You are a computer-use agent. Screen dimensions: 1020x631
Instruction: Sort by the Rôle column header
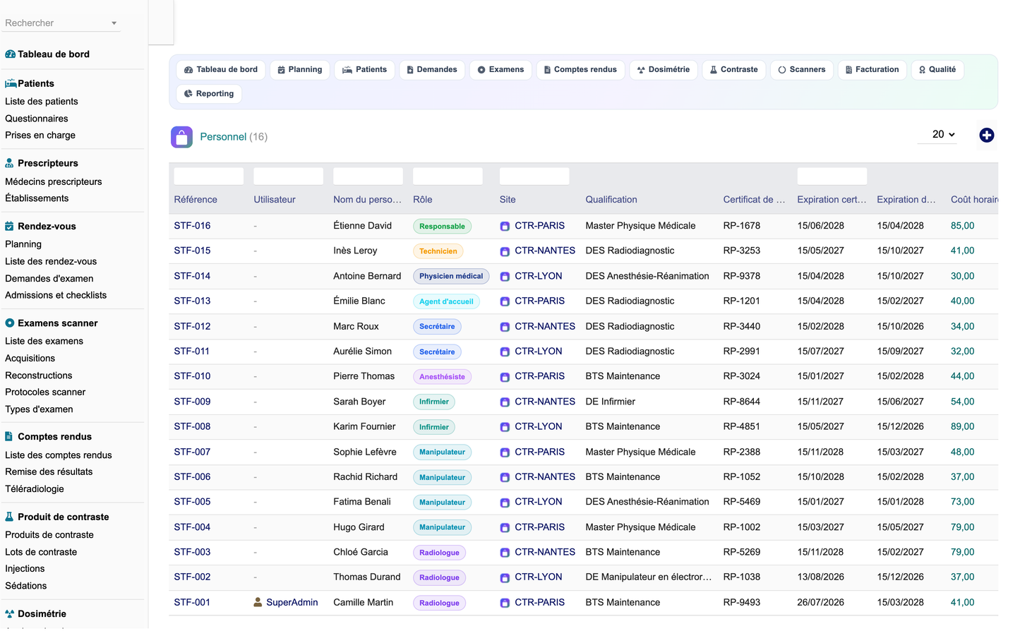point(423,200)
